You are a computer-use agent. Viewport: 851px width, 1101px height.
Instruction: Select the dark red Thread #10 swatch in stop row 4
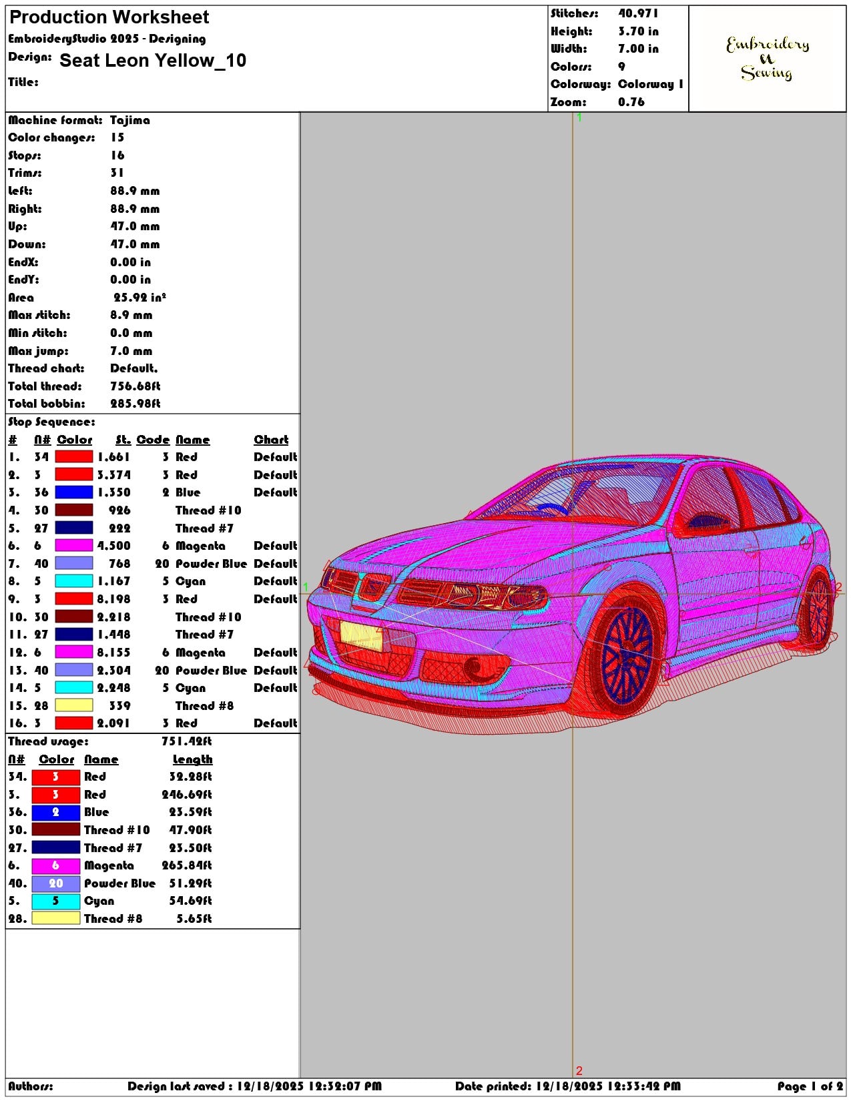tap(73, 510)
